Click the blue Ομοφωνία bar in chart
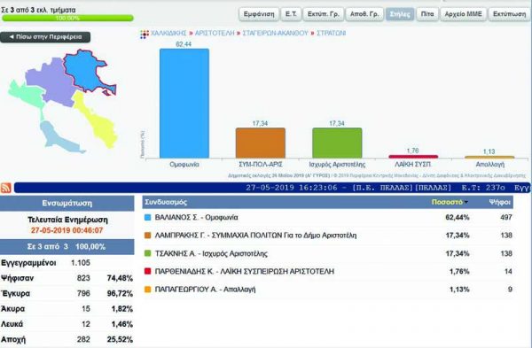Image resolution: width=532 pixels, height=348 pixels. coord(184,104)
